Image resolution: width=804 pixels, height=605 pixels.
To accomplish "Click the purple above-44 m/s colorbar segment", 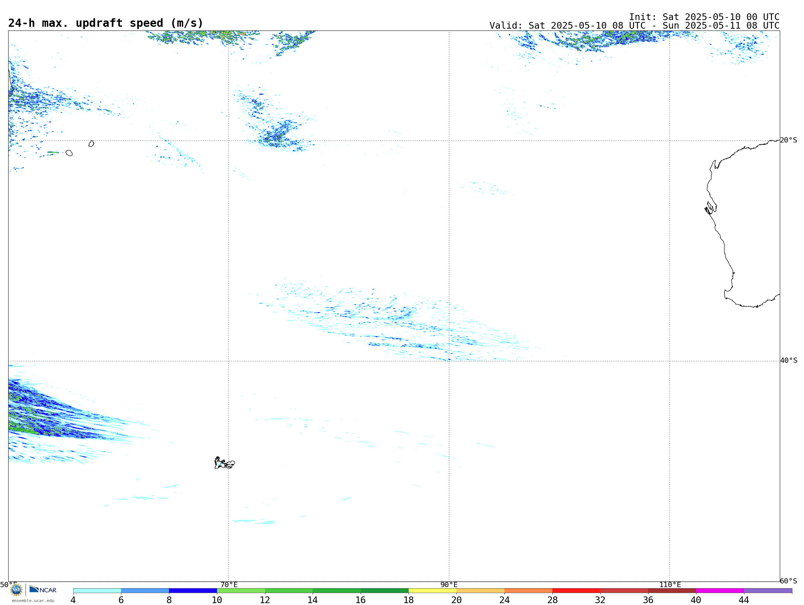I will point(768,591).
